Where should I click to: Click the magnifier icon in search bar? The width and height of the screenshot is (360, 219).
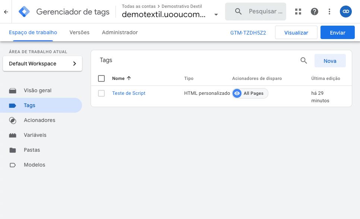(x=238, y=12)
